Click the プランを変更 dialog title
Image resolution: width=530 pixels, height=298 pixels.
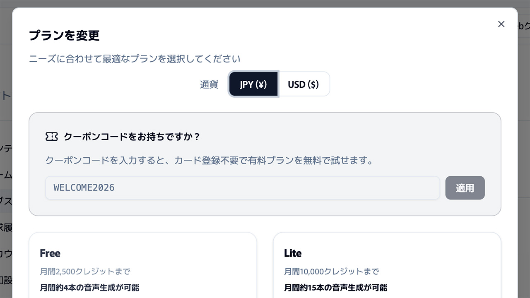click(64, 36)
